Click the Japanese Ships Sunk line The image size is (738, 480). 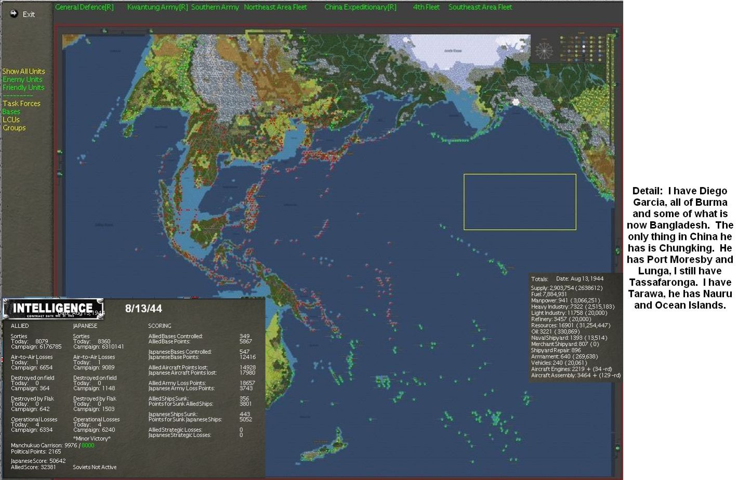coord(199,414)
